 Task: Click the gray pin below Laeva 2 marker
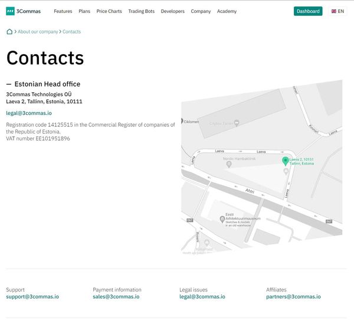pyautogui.click(x=286, y=171)
